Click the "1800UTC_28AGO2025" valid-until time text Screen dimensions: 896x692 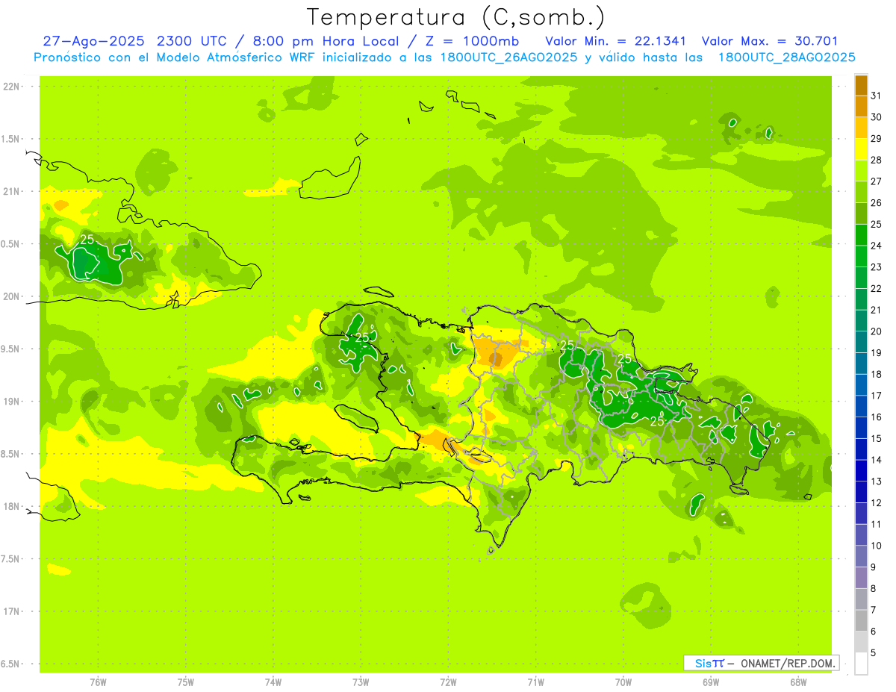point(787,57)
